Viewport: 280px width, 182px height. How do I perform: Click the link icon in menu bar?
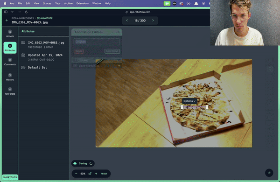[x=189, y=3]
